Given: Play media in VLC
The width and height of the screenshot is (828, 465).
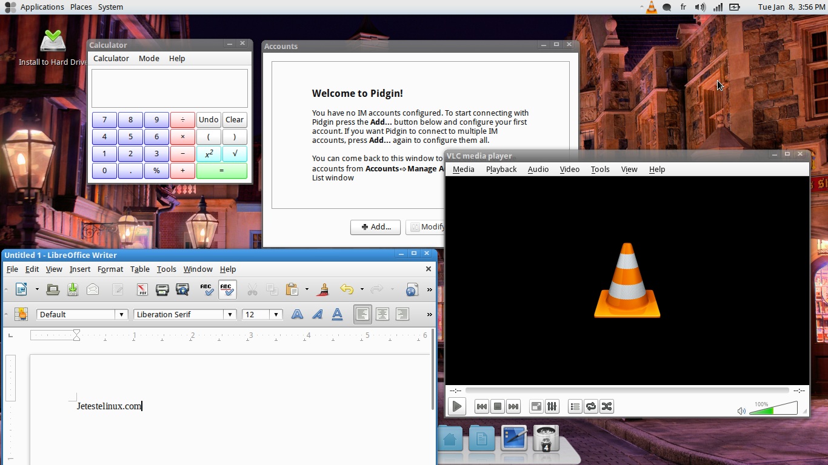Looking at the screenshot, I should coord(457,407).
